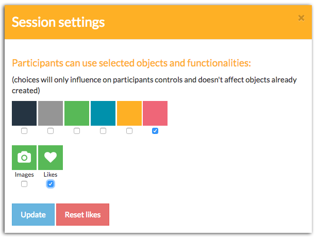Viewport: 317px width, 238px height.
Task: Choose the orange color swatch
Action: pyautogui.click(x=129, y=113)
